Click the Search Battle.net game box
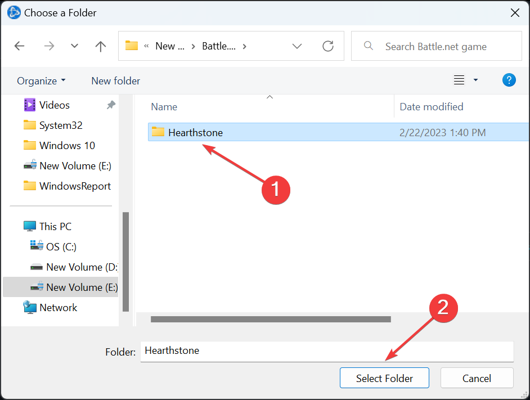 pyautogui.click(x=444, y=46)
